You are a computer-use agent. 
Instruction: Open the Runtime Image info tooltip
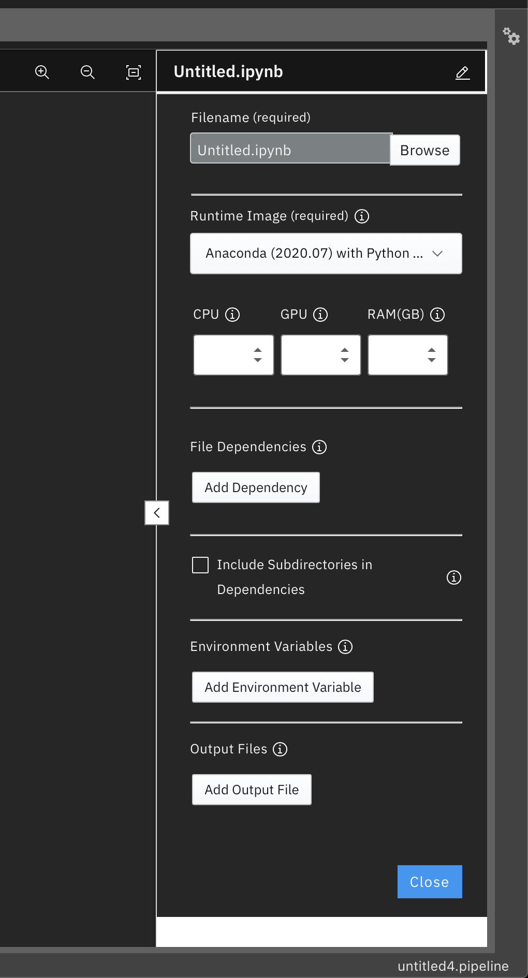pos(362,216)
